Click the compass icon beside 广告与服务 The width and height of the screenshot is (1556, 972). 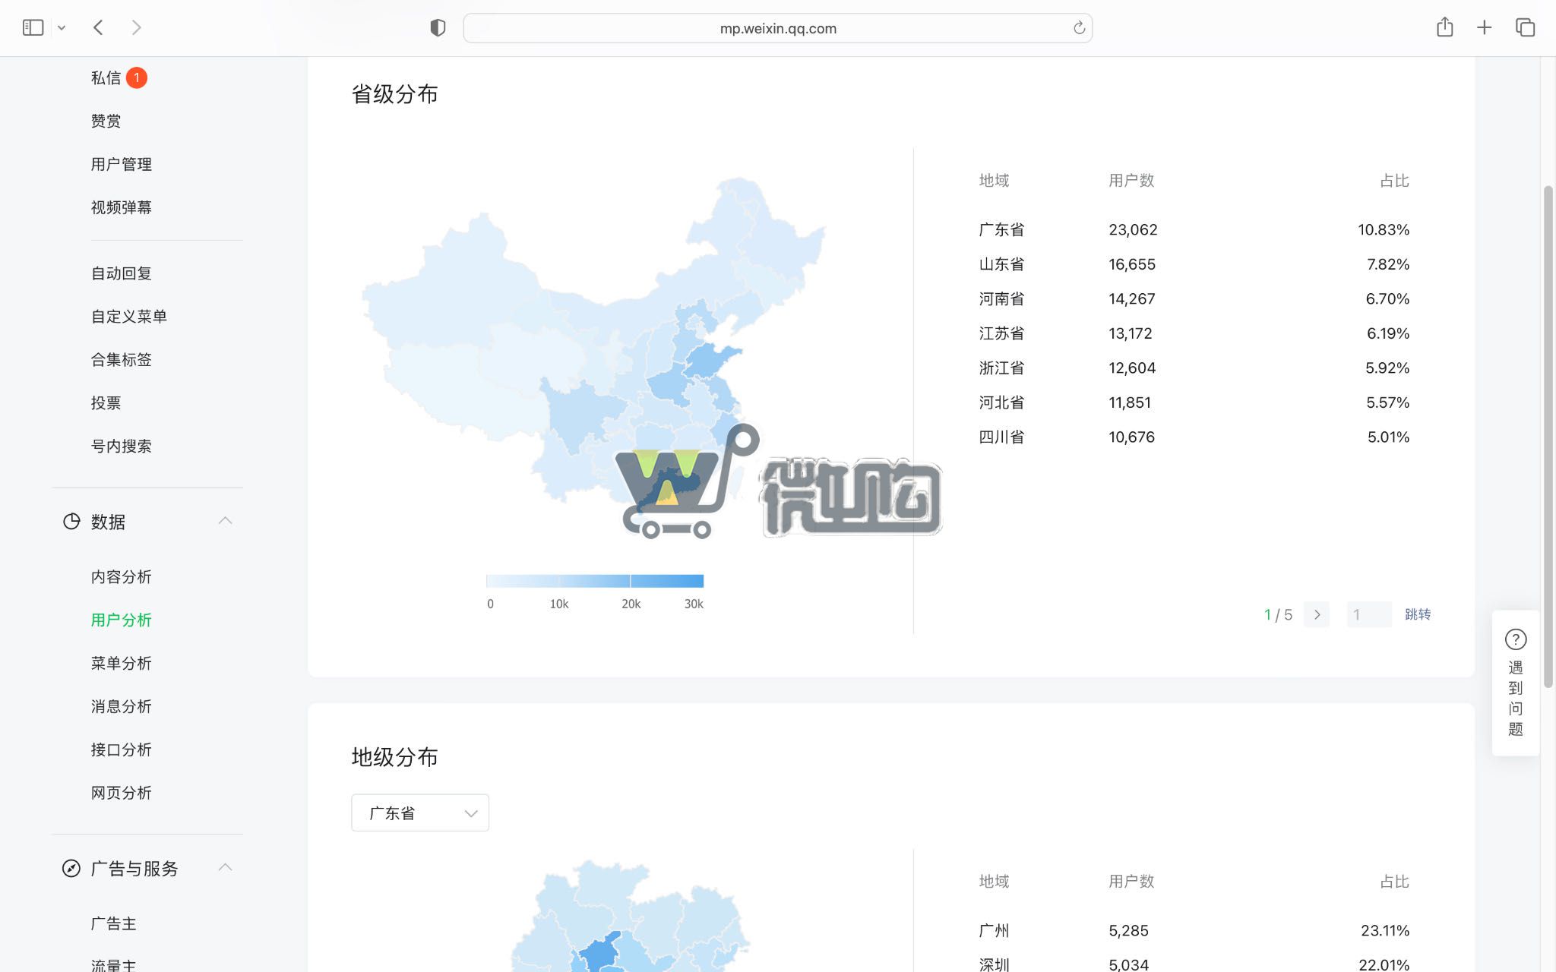[70, 868]
